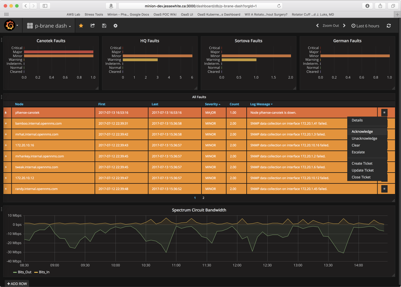Choose Unacknowledge in context menu

point(367,138)
